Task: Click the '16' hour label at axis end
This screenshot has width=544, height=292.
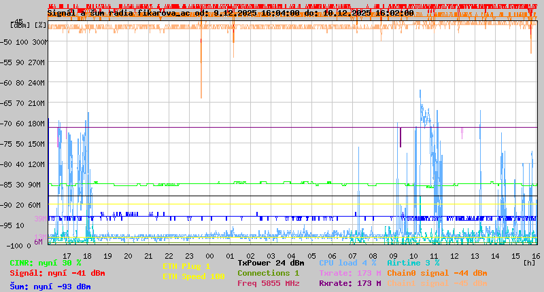Action: tap(536, 256)
